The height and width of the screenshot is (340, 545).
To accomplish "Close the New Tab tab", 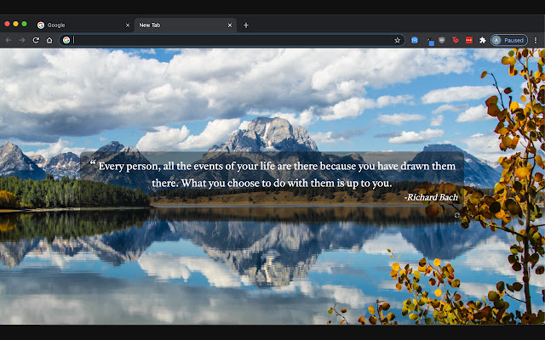I will pyautogui.click(x=230, y=25).
